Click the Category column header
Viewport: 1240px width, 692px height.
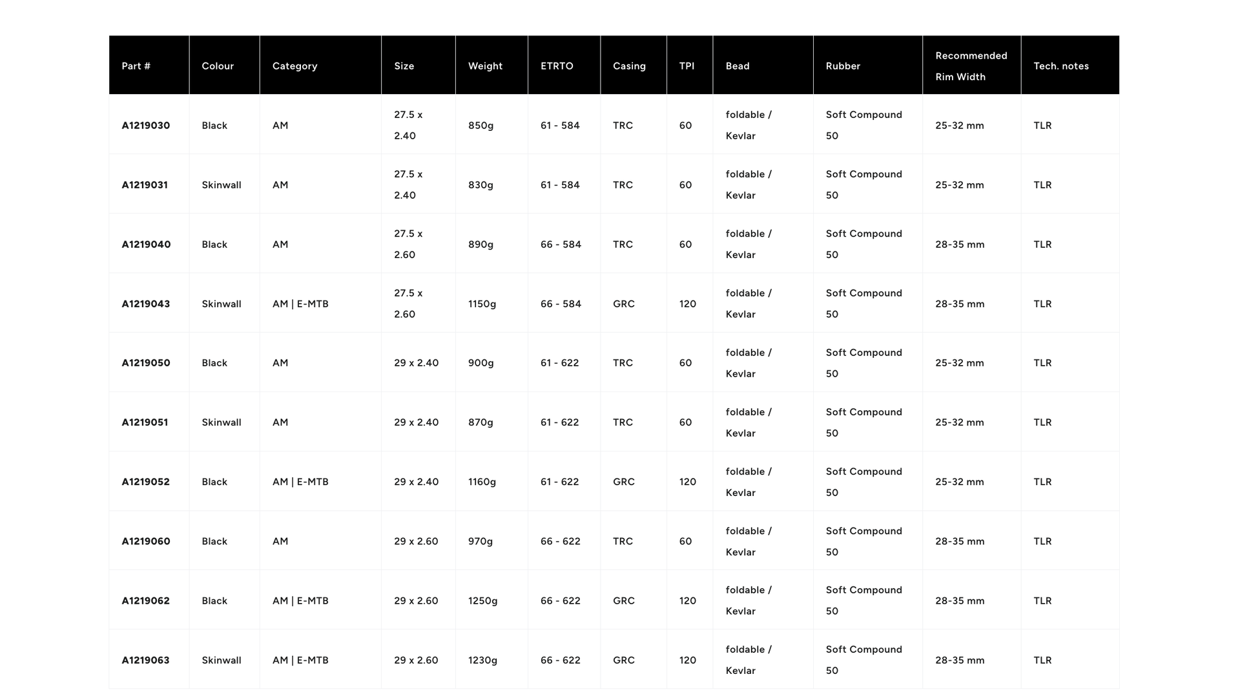[294, 66]
